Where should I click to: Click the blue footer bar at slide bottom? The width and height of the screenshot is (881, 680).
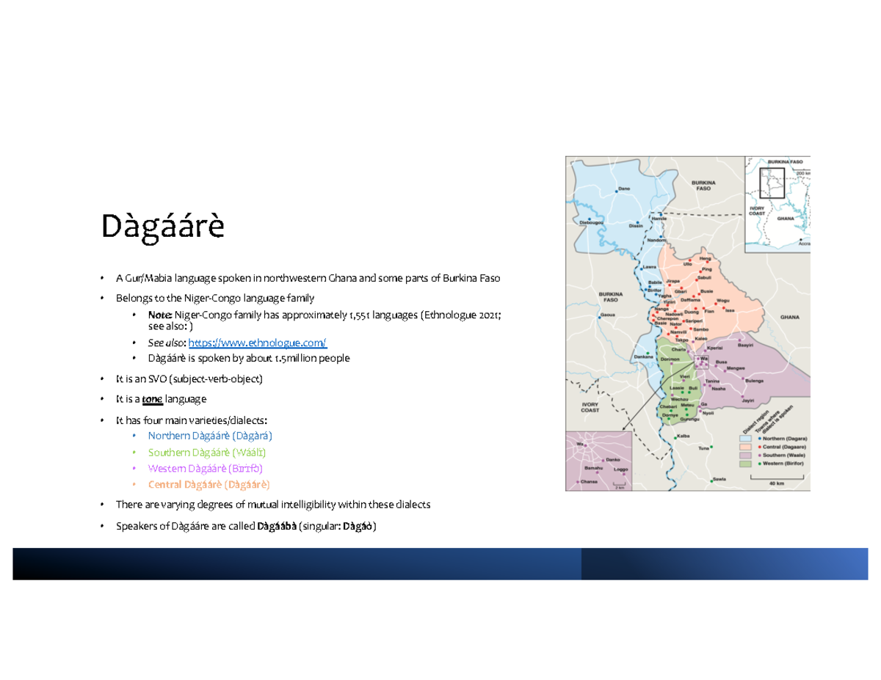[440, 565]
